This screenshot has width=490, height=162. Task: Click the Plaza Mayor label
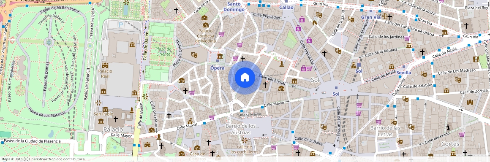[x=250, y=115]
